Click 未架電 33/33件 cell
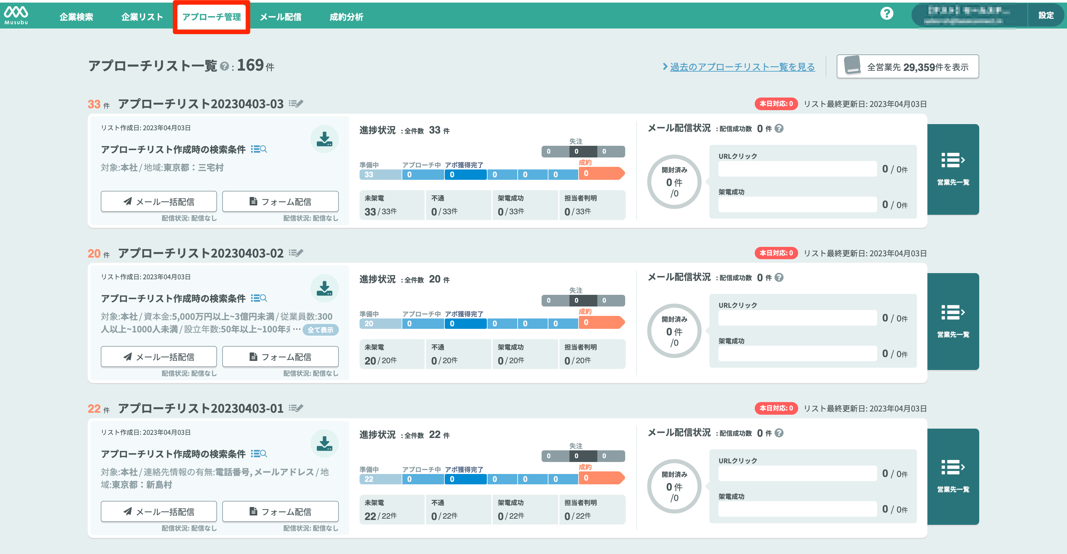Viewport: 1067px width, 554px height. (x=392, y=205)
